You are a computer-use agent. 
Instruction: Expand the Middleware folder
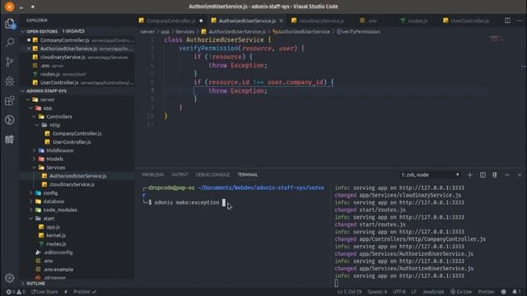tap(34, 150)
